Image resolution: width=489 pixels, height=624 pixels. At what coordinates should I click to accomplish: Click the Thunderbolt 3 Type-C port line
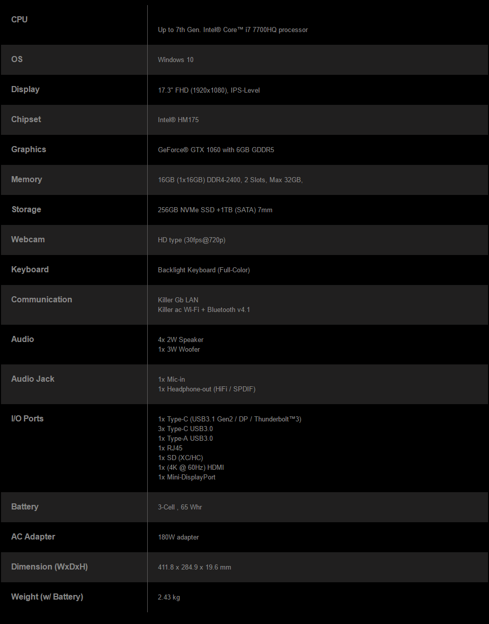pos(230,419)
